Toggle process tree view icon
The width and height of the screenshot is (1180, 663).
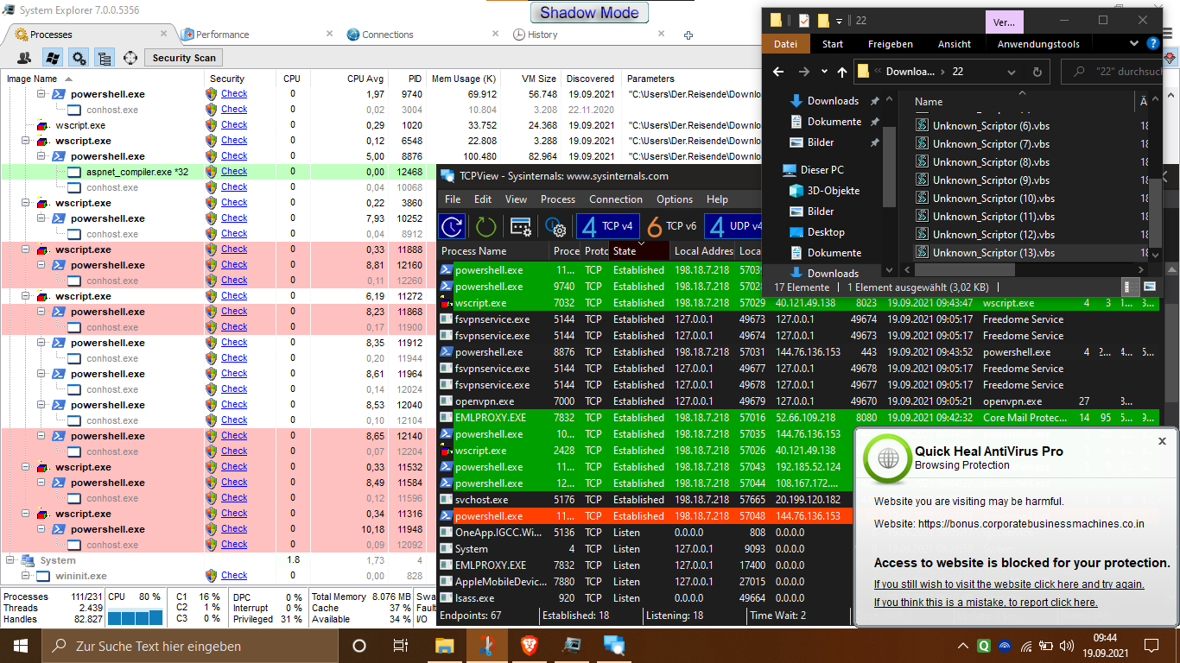(105, 58)
